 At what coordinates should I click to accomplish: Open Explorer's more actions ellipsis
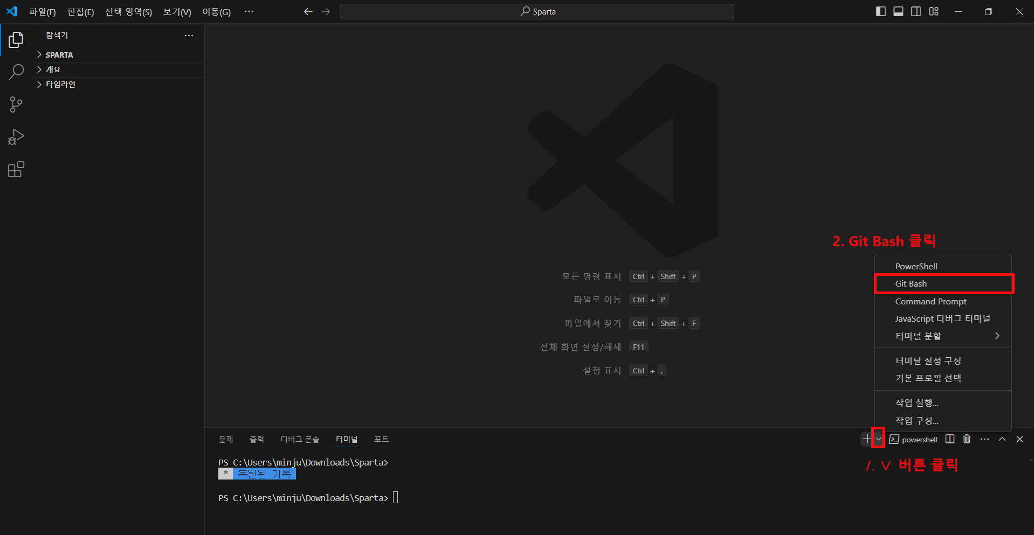pyautogui.click(x=189, y=36)
